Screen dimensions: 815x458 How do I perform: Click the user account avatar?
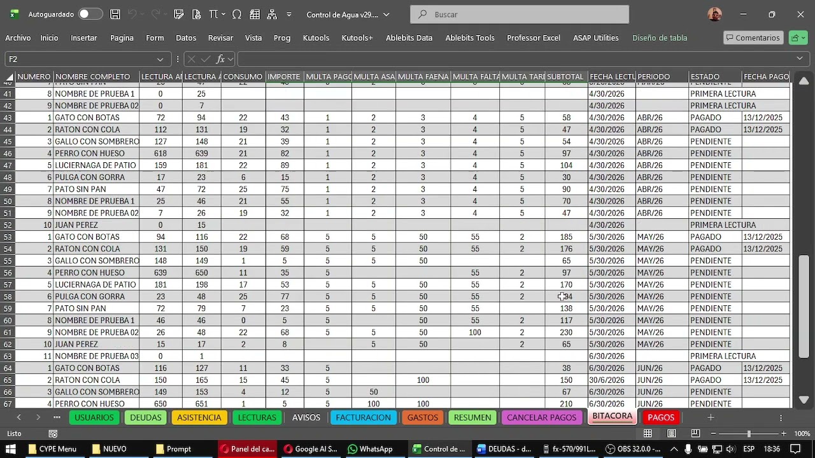(714, 14)
